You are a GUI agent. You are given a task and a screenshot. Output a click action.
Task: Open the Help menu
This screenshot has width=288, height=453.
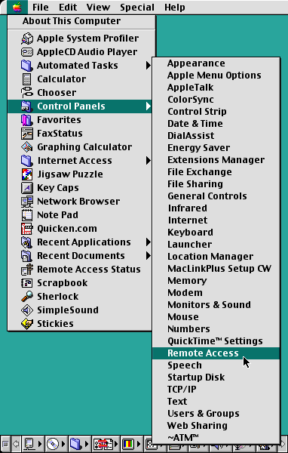(175, 7)
